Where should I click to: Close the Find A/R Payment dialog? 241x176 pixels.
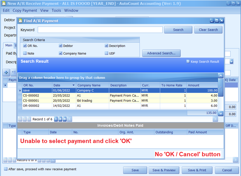click(221, 21)
